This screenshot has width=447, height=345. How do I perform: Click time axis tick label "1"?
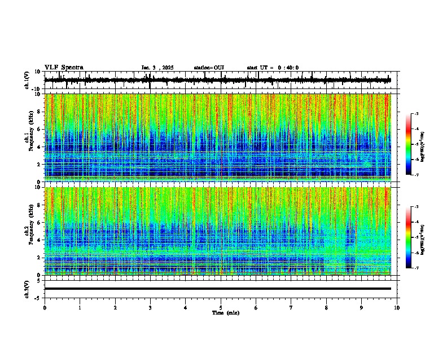[80, 308]
